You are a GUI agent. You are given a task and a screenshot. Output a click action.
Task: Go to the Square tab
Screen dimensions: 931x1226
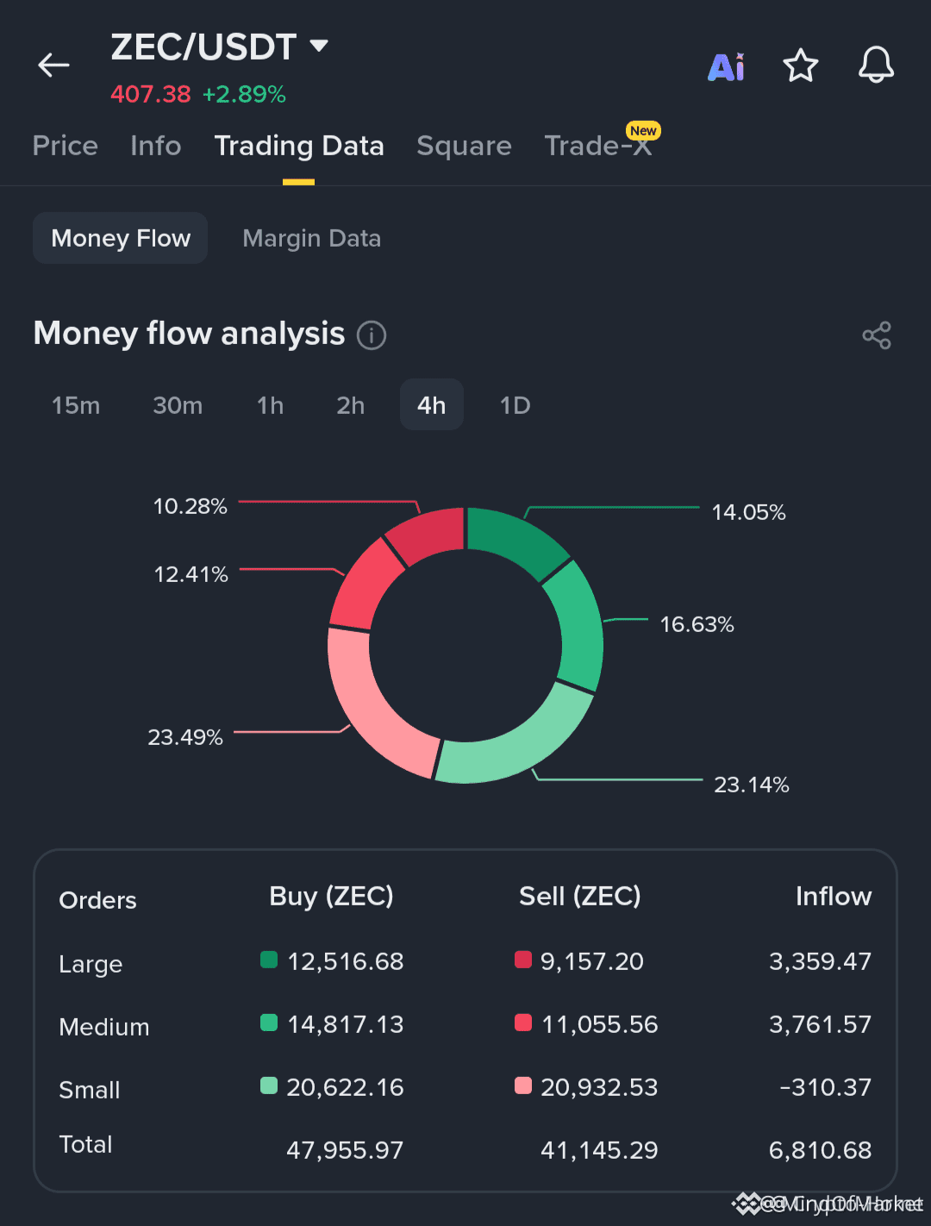[464, 146]
